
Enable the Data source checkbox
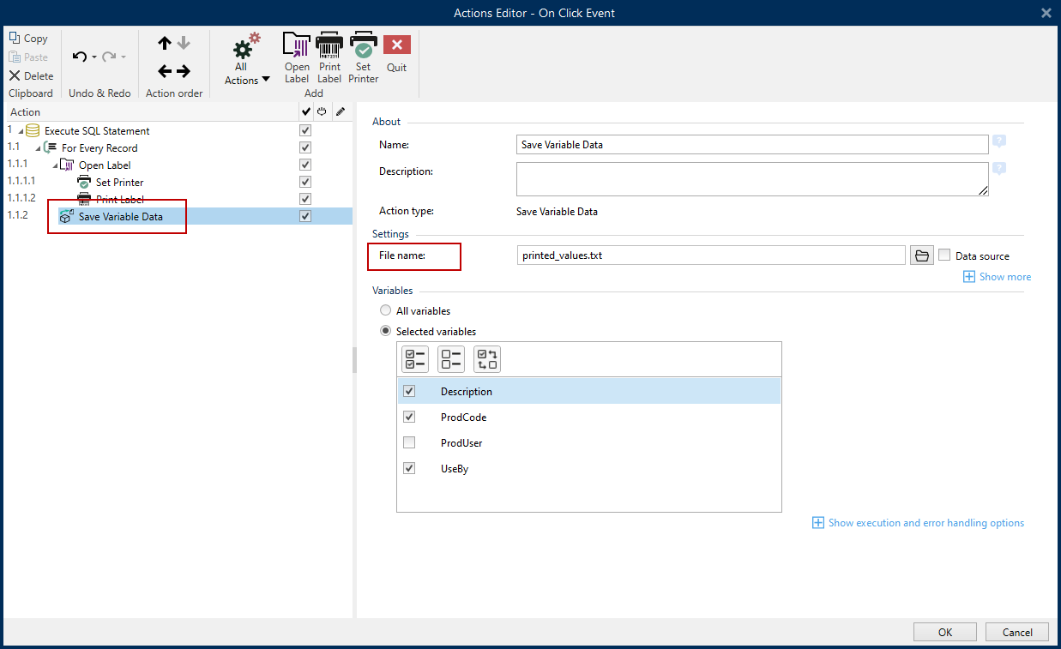(944, 255)
